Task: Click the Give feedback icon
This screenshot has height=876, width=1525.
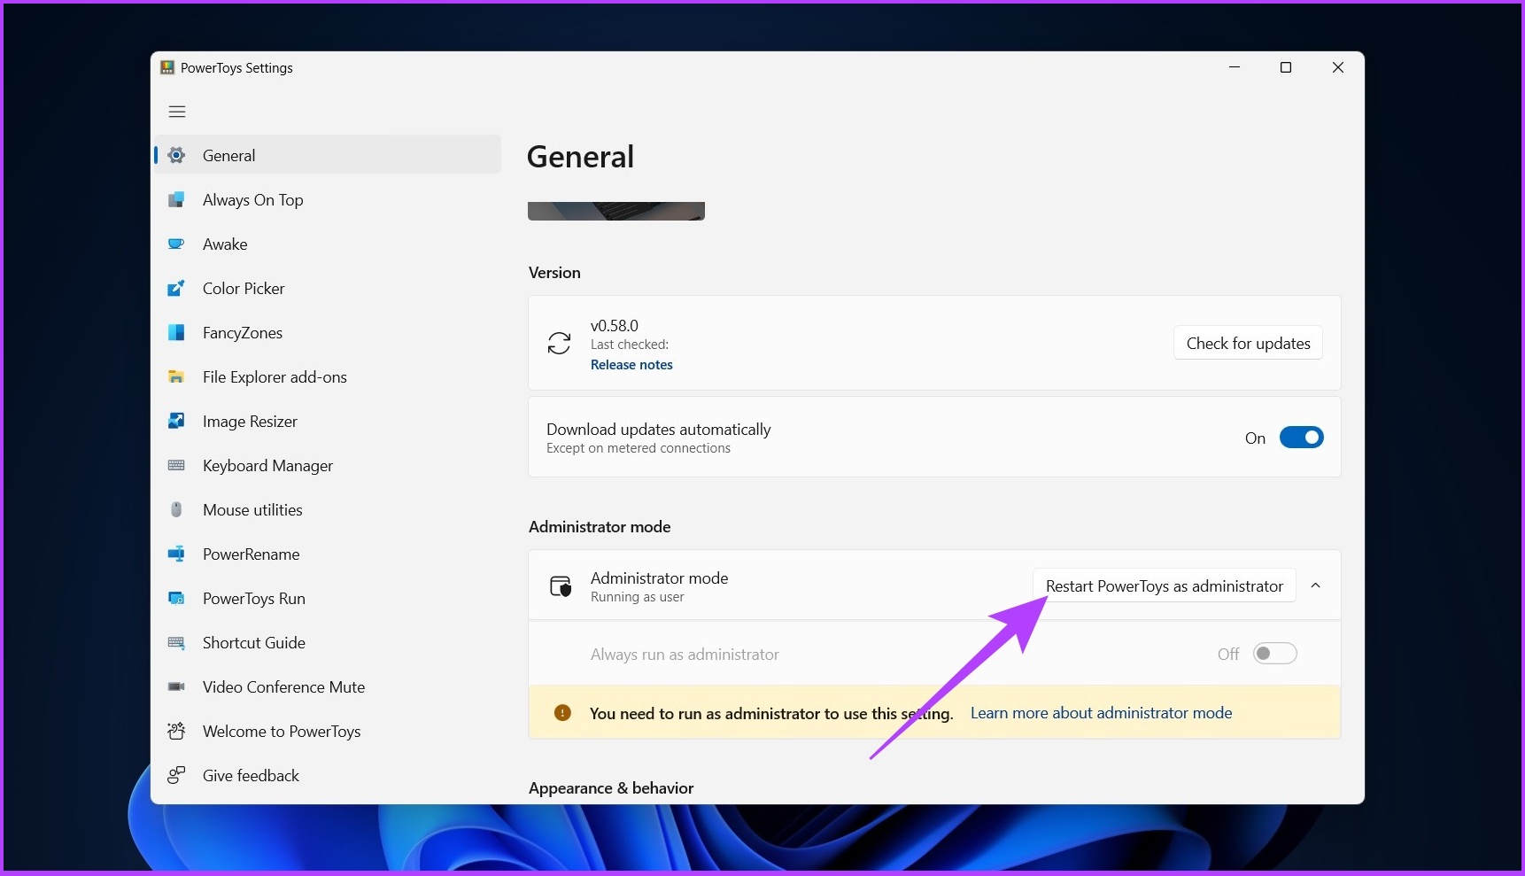Action: tap(176, 775)
